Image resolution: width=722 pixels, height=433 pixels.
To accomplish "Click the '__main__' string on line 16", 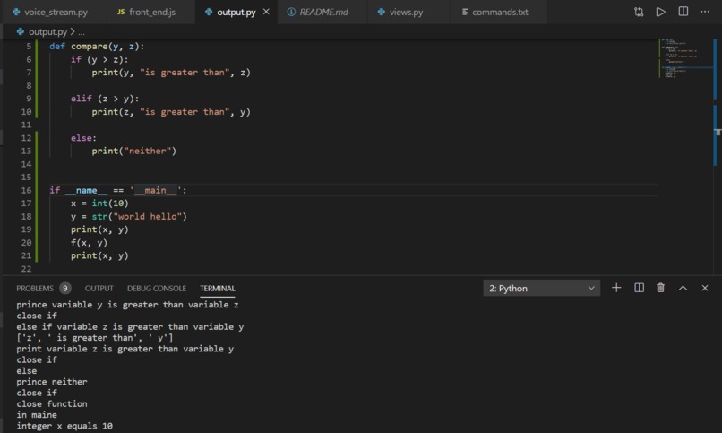I will [x=155, y=190].
